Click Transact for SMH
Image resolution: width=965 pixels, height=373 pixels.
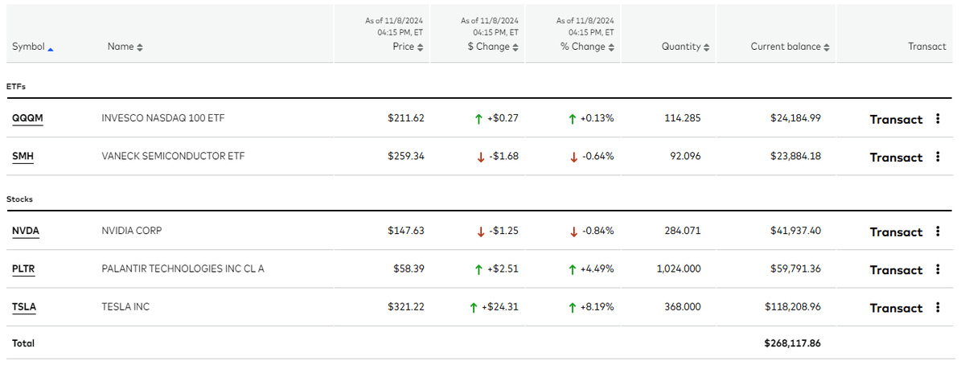(896, 158)
